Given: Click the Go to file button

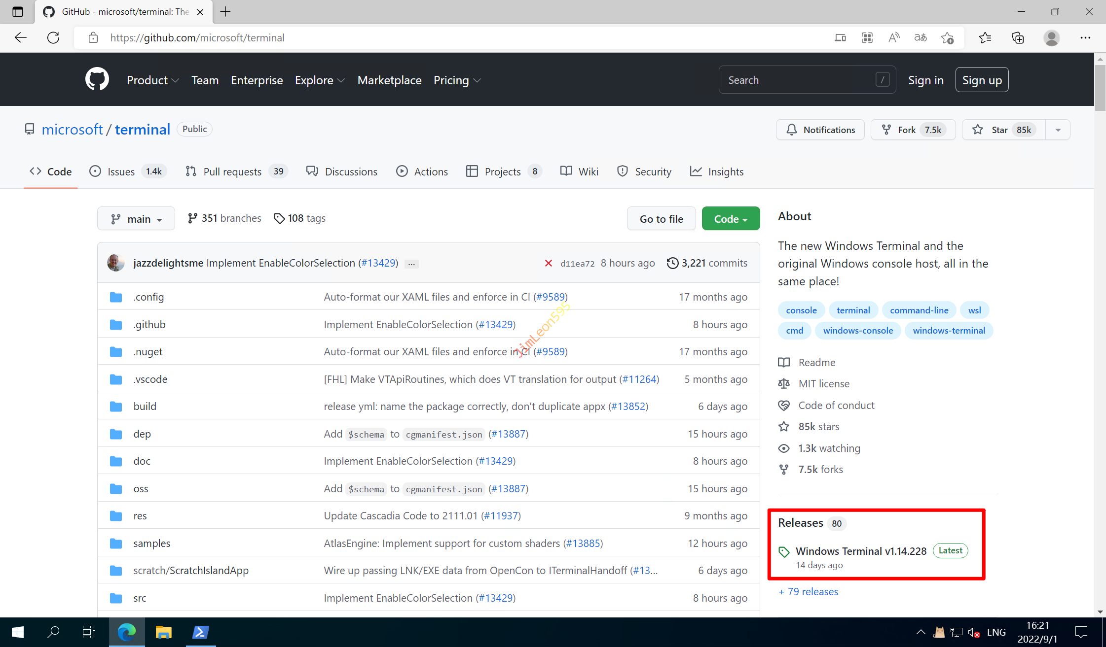Looking at the screenshot, I should [661, 218].
